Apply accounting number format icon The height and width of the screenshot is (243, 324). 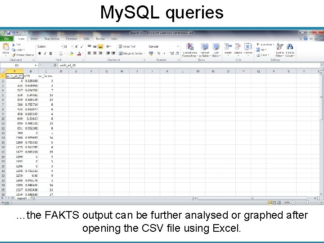(x=151, y=54)
